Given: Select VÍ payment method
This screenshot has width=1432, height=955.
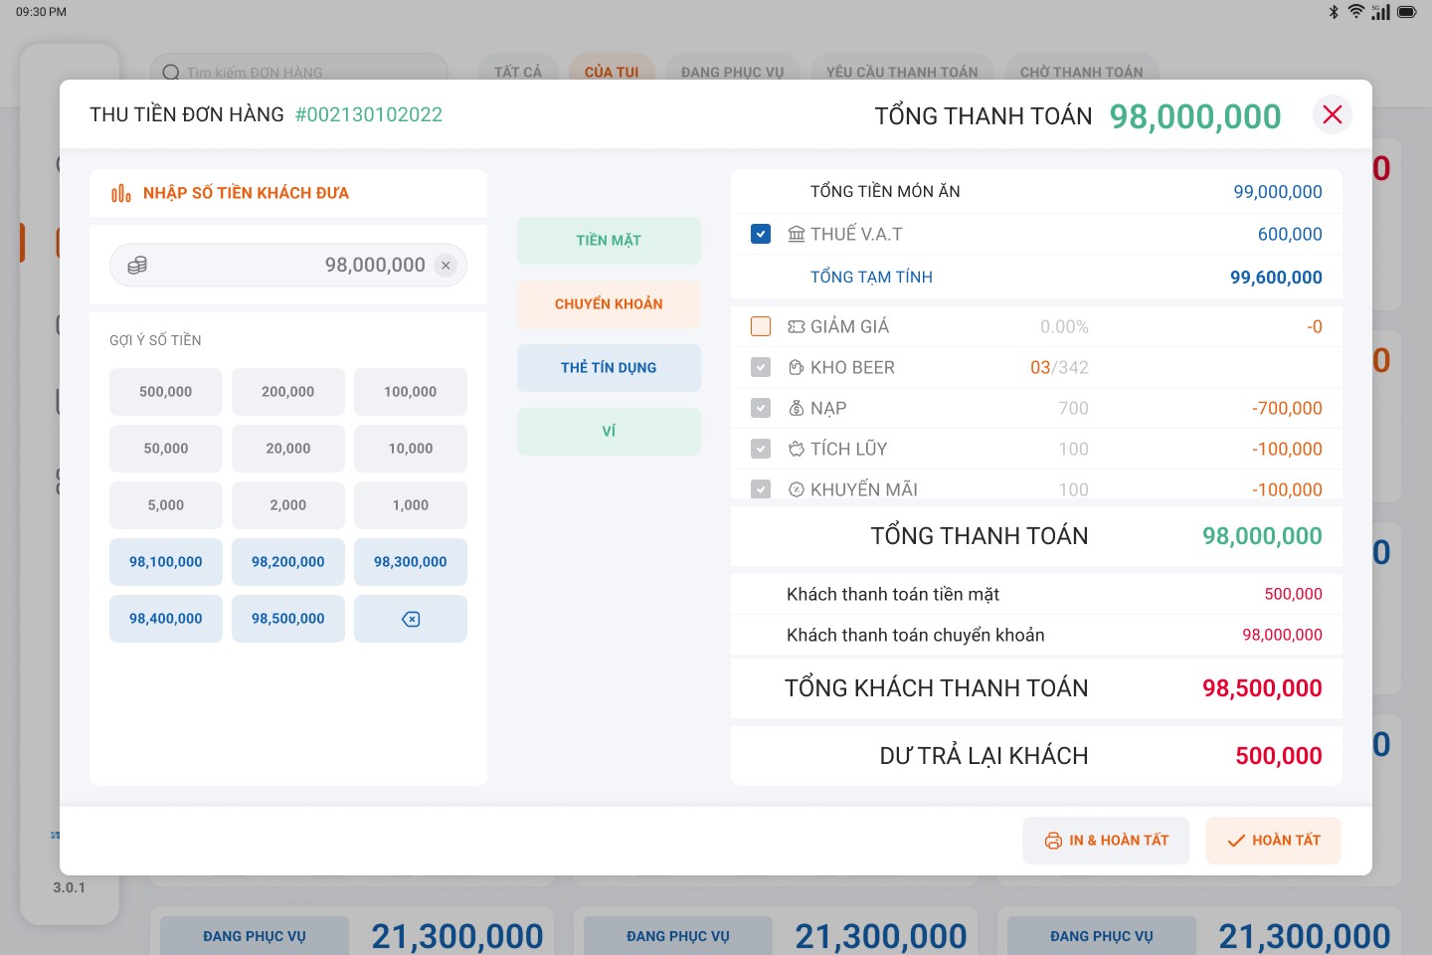Looking at the screenshot, I should click(609, 432).
